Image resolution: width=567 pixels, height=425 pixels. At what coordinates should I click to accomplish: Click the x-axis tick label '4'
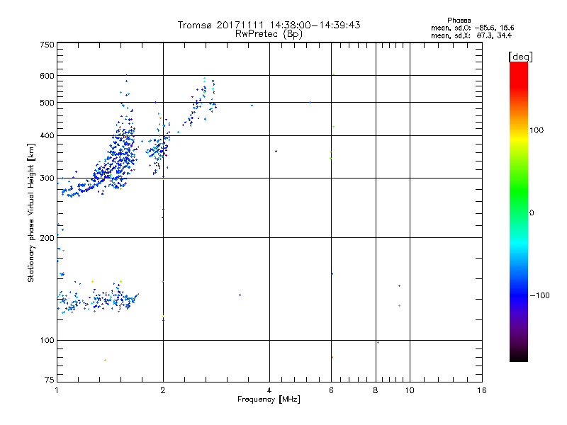269,390
